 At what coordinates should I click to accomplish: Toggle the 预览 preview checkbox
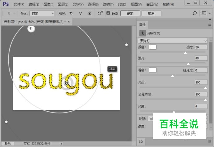pyautogui.click(x=108, y=13)
